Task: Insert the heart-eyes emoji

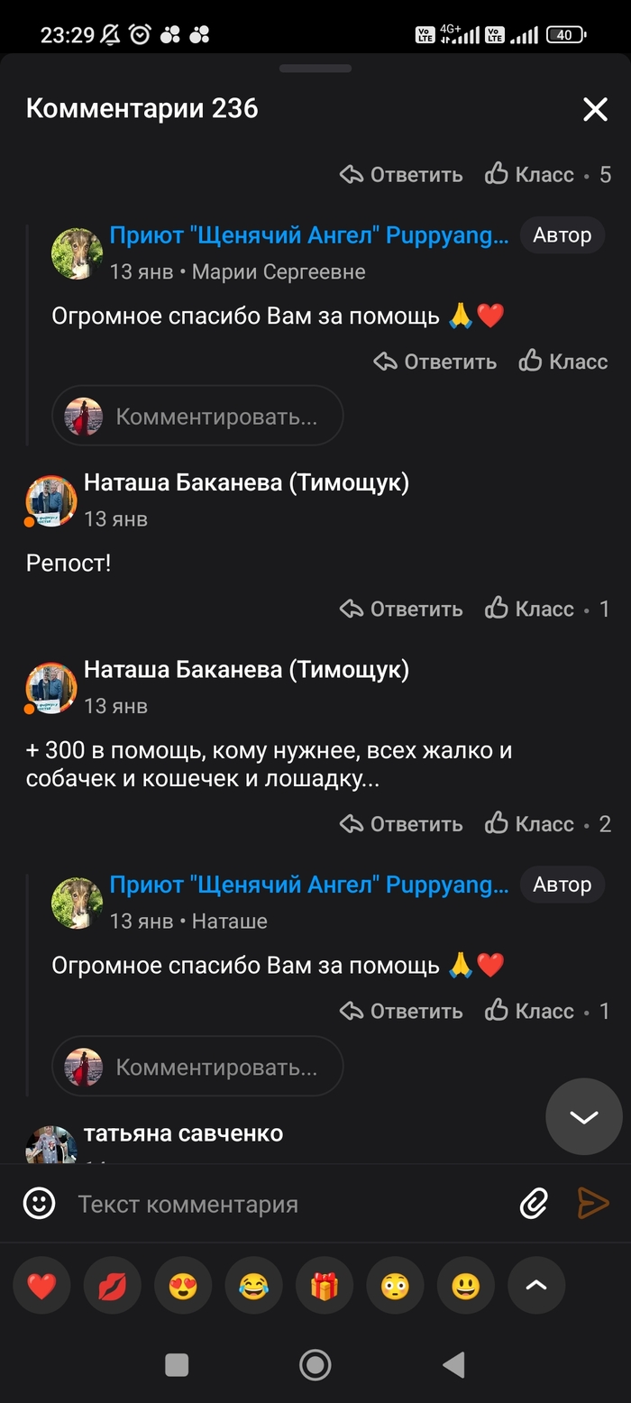Action: (x=183, y=1287)
